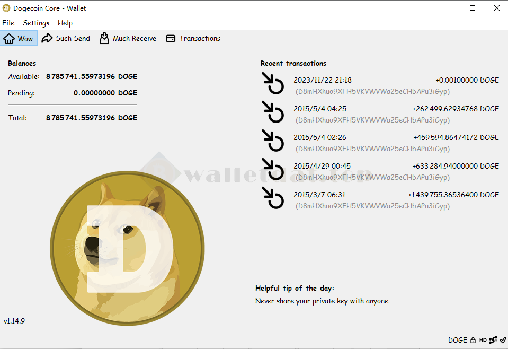
Task: Click the network connections icon
Action: tap(493, 340)
